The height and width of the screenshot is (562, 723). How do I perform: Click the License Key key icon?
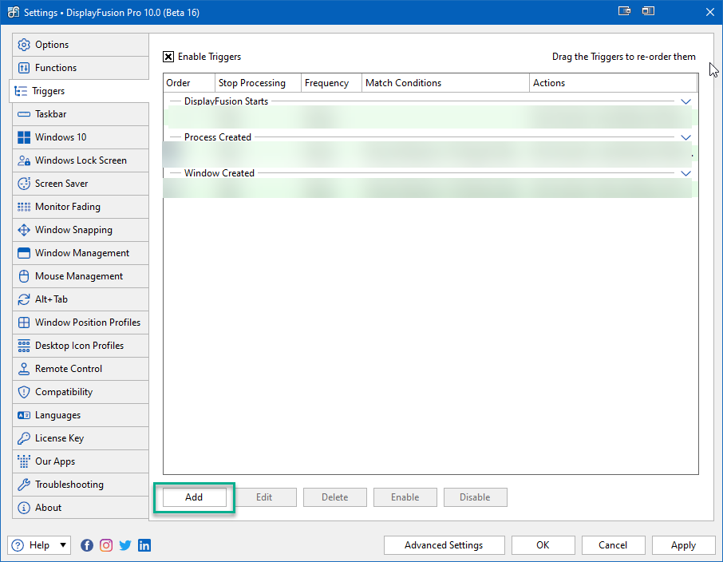[x=23, y=438]
